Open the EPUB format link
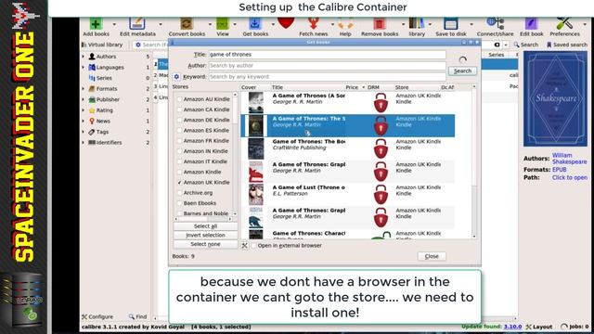Image resolution: width=594 pixels, height=334 pixels. click(x=559, y=170)
